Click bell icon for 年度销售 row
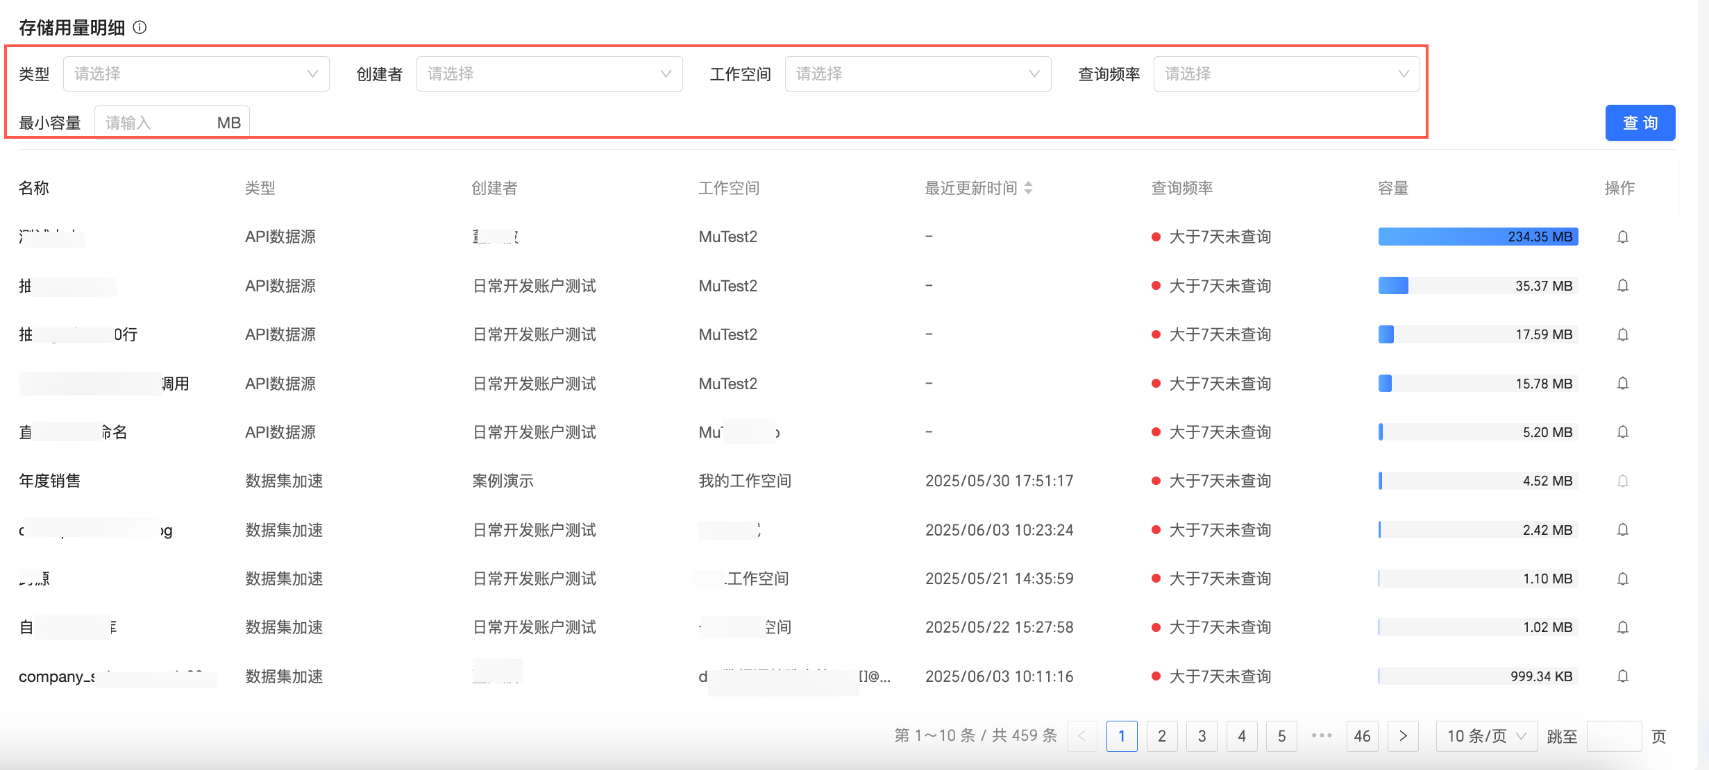This screenshot has width=1709, height=770. 1622,481
